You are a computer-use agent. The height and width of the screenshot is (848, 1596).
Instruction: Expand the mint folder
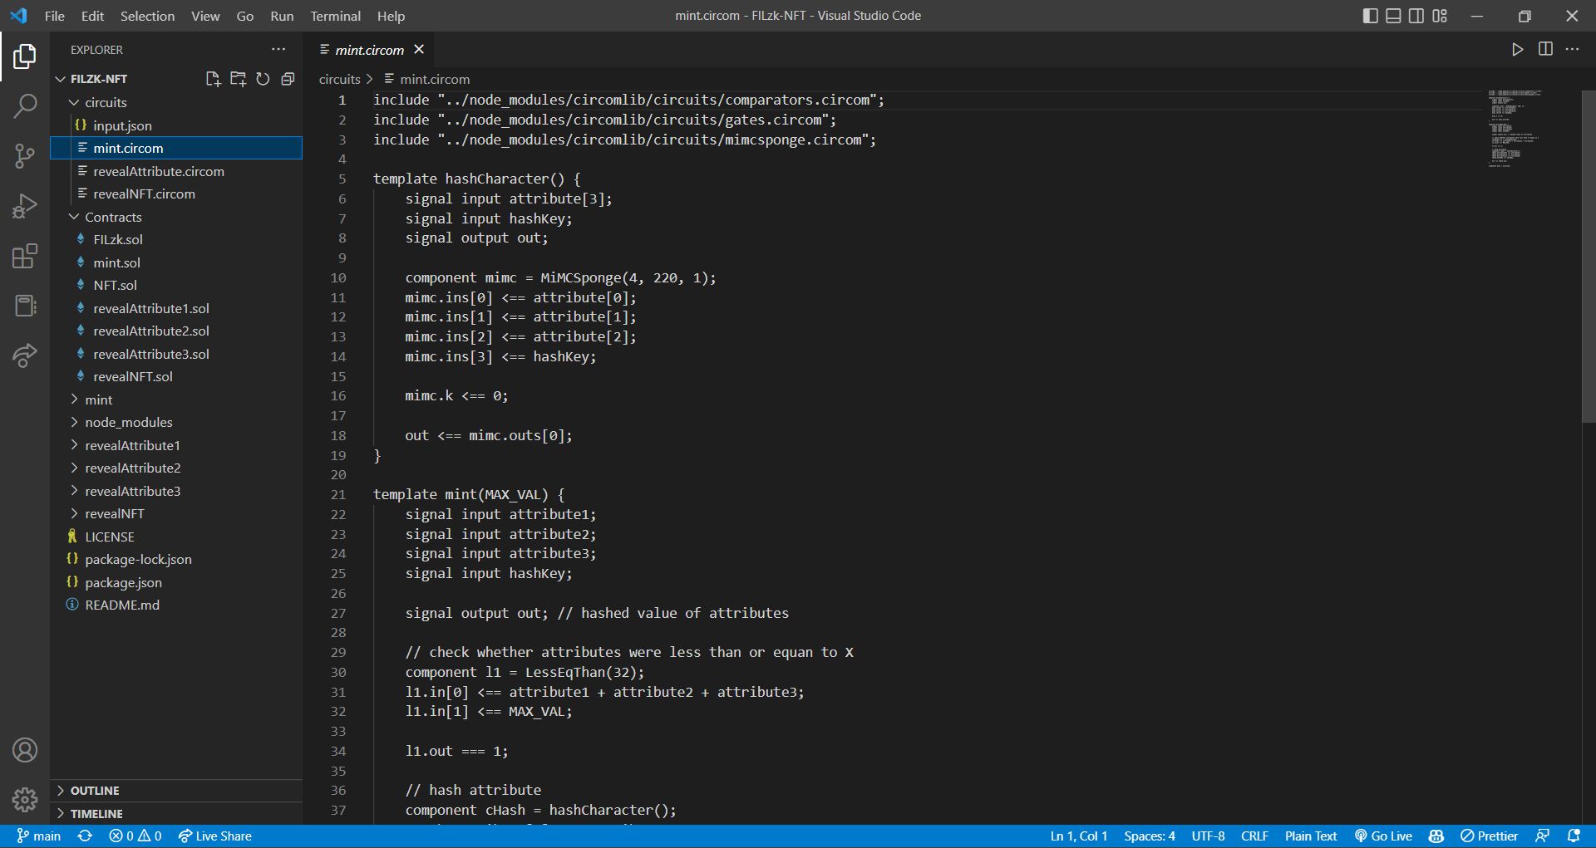coord(74,399)
